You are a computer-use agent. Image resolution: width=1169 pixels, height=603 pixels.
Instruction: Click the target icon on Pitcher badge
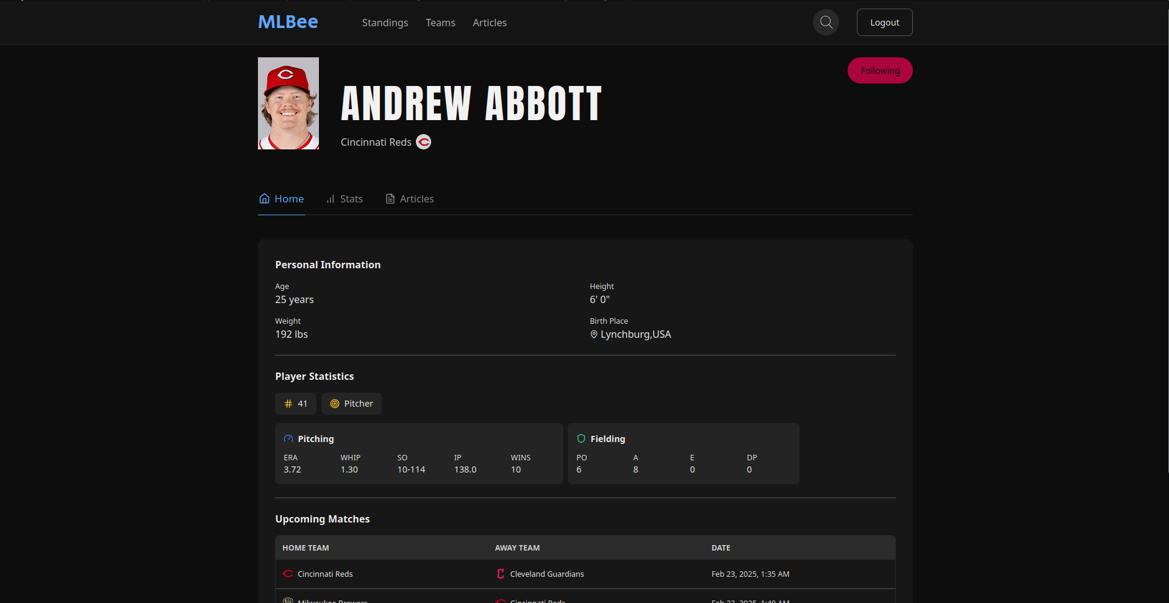coord(335,404)
